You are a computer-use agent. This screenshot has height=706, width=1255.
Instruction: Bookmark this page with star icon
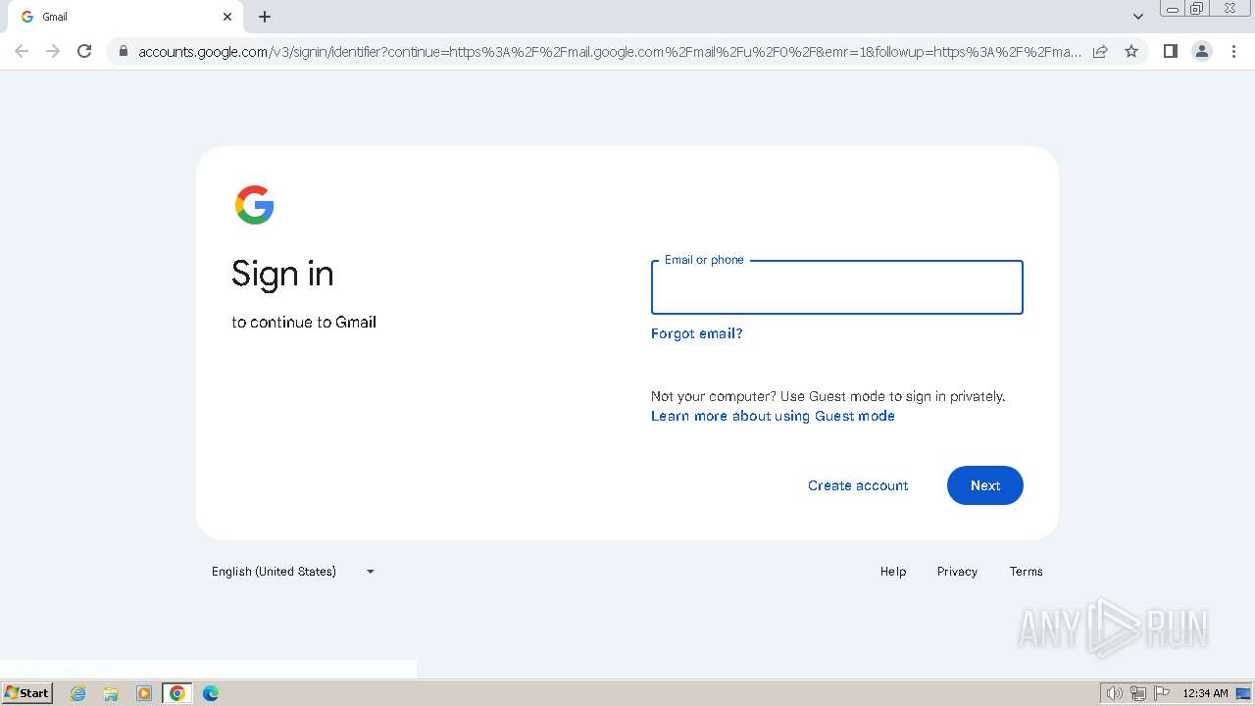[x=1131, y=51]
